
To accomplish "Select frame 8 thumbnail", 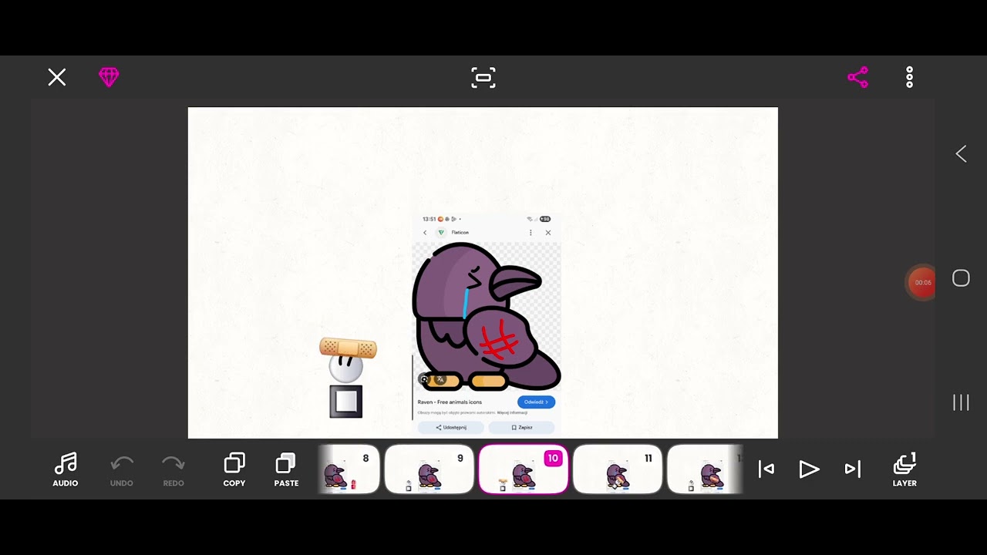I will coord(349,469).
